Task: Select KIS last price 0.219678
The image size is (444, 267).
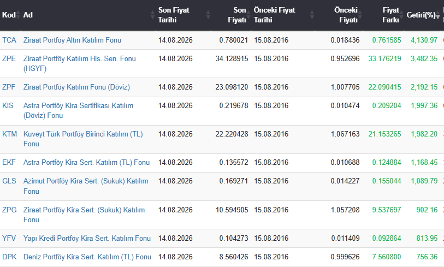Action: (234, 105)
